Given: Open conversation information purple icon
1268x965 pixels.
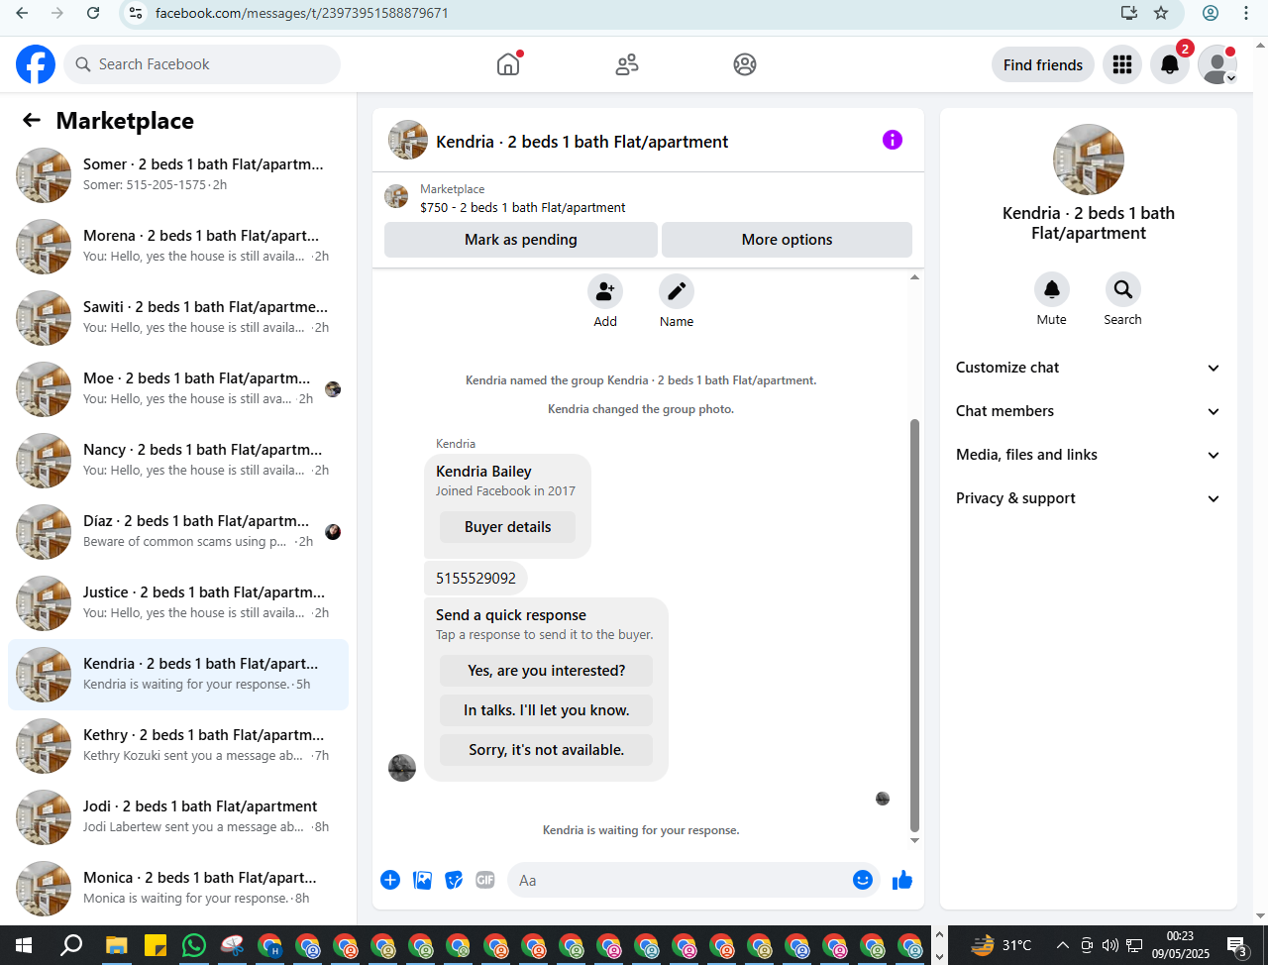Looking at the screenshot, I should [x=893, y=140].
